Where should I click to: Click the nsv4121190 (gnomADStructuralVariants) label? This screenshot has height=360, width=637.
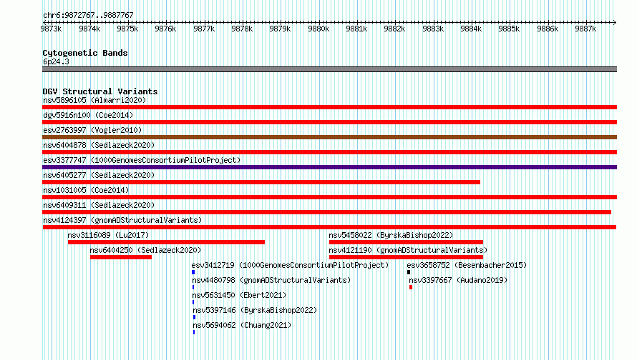click(x=408, y=250)
